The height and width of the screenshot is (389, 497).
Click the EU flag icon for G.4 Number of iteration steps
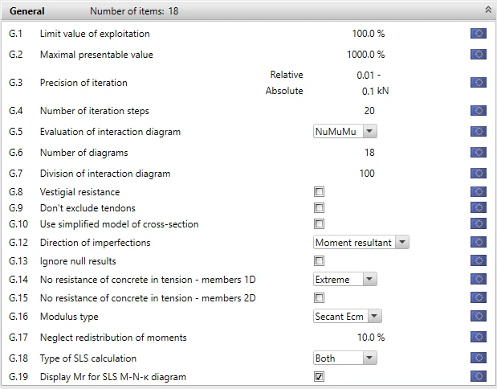point(479,110)
